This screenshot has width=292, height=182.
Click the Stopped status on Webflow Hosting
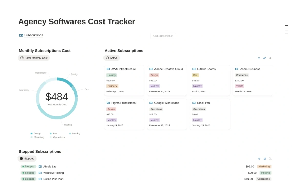coord(28,173)
